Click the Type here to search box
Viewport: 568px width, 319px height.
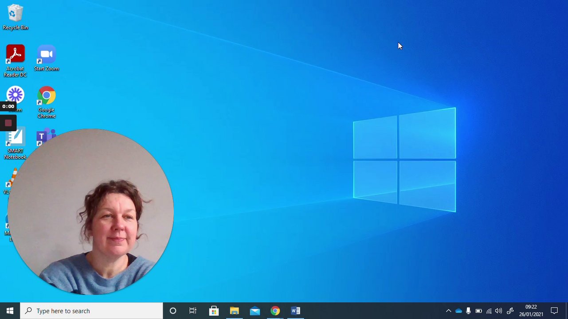92,311
